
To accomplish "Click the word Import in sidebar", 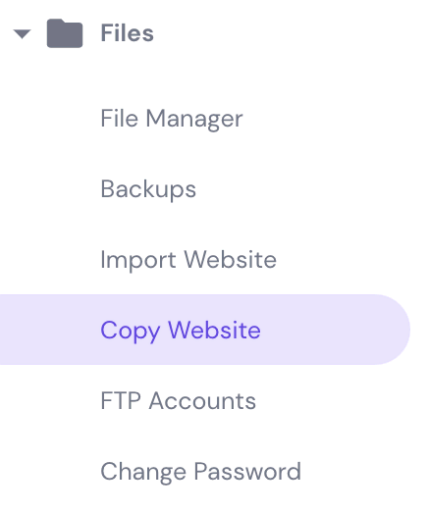I will click(138, 260).
